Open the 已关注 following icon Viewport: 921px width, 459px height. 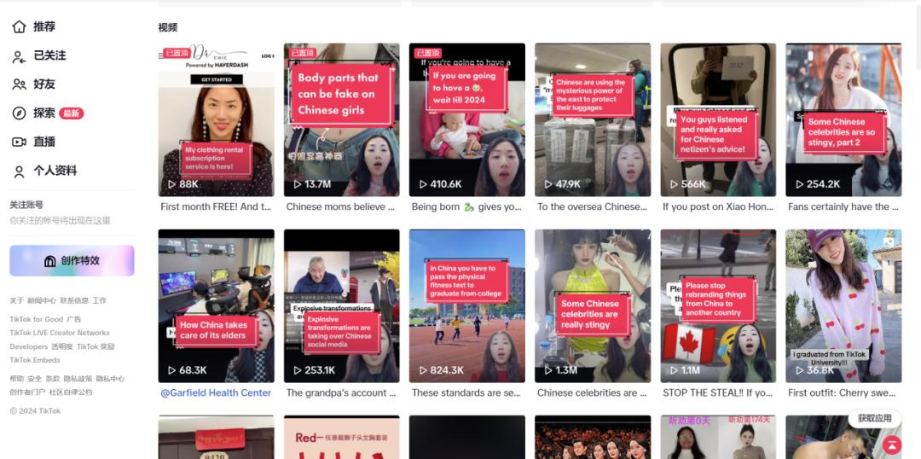pyautogui.click(x=20, y=55)
